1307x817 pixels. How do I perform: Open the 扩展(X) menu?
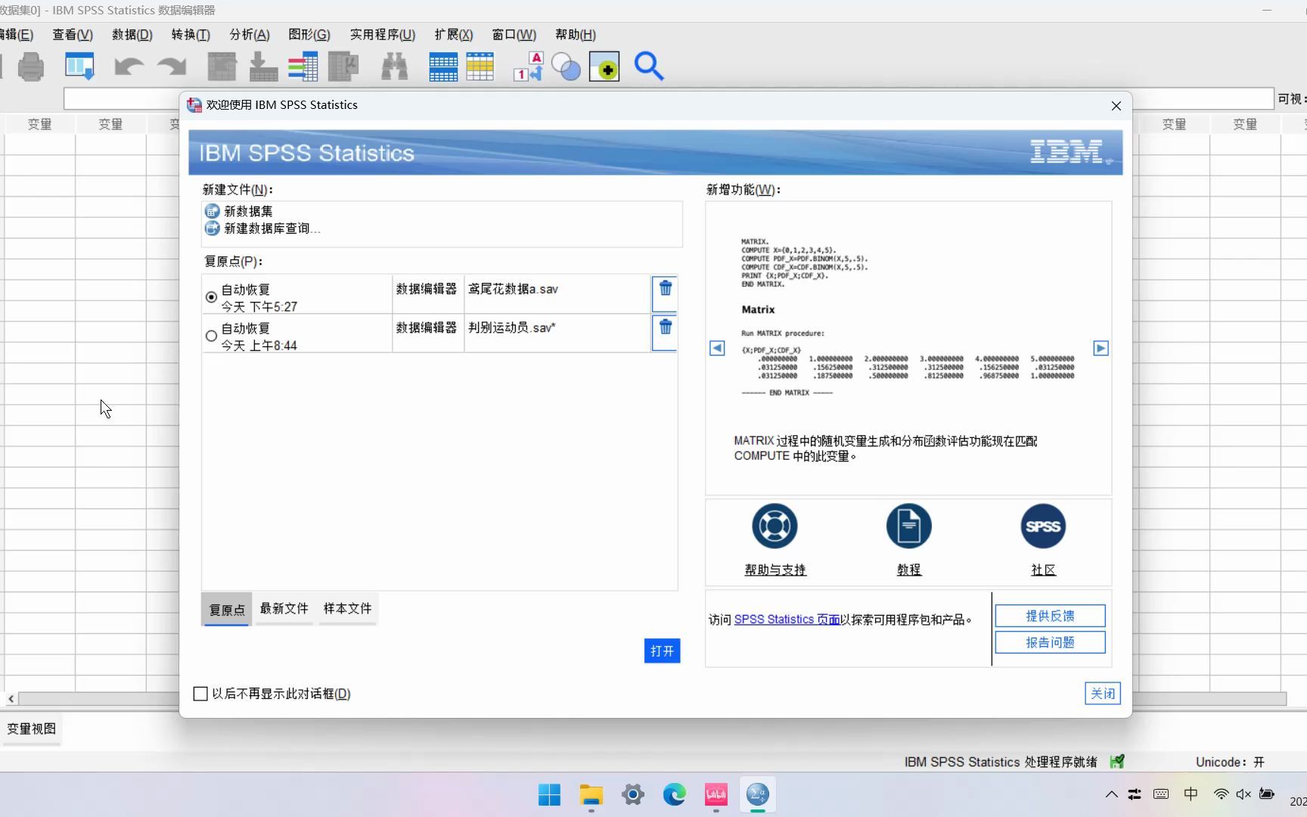454,35
